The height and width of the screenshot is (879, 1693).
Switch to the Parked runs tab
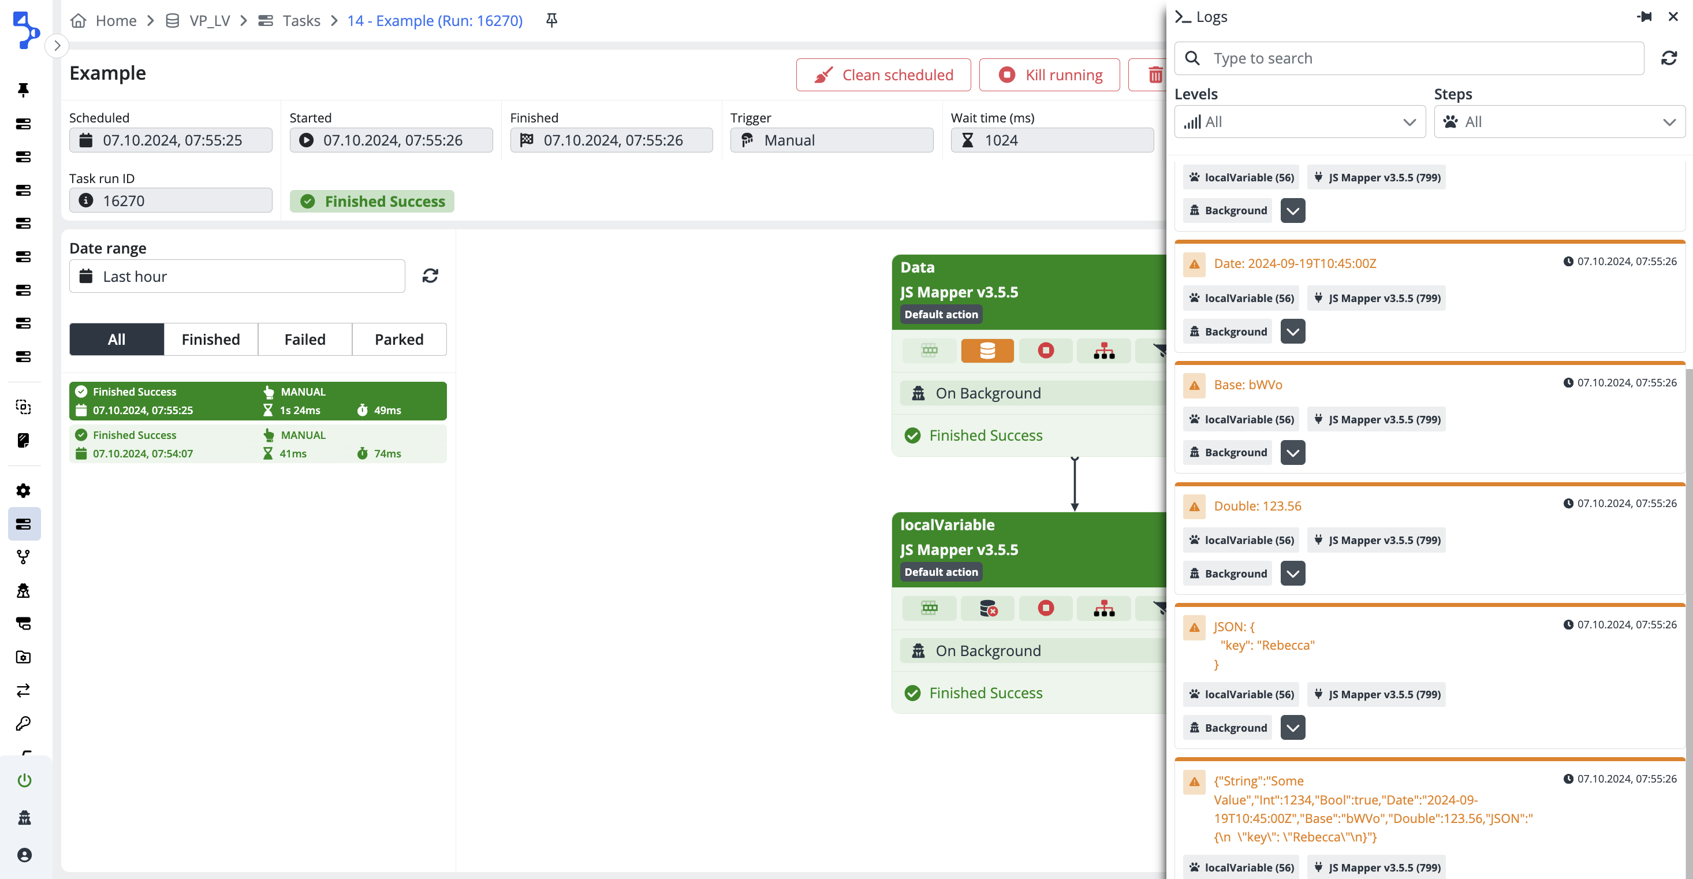click(399, 339)
